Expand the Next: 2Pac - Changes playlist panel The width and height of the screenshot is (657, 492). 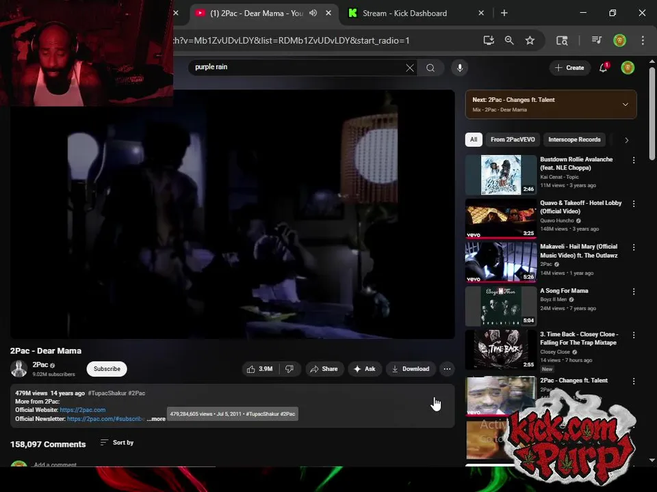coord(625,104)
